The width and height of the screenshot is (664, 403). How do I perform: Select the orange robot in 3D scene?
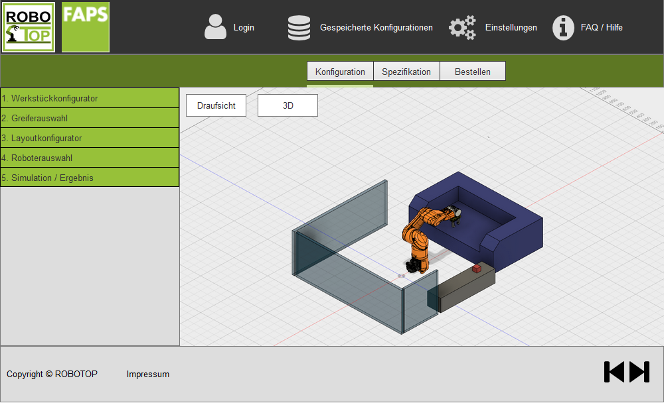click(x=419, y=239)
